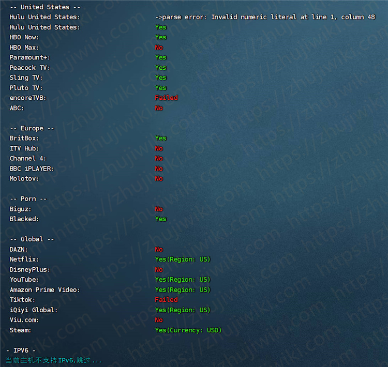This screenshot has width=388, height=367.
Task: Click the IPv6 not supported message line
Action: (54, 360)
